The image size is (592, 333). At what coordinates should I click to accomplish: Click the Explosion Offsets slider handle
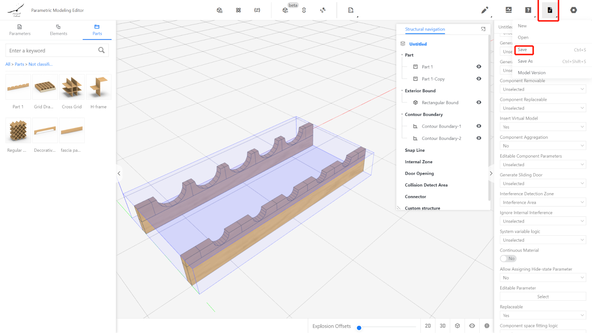359,328
